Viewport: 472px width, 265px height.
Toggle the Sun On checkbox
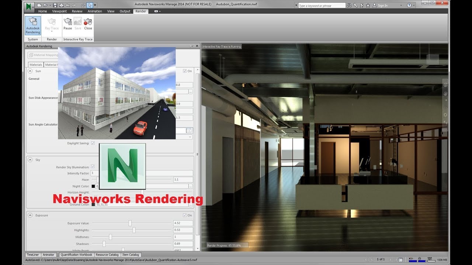click(x=185, y=71)
